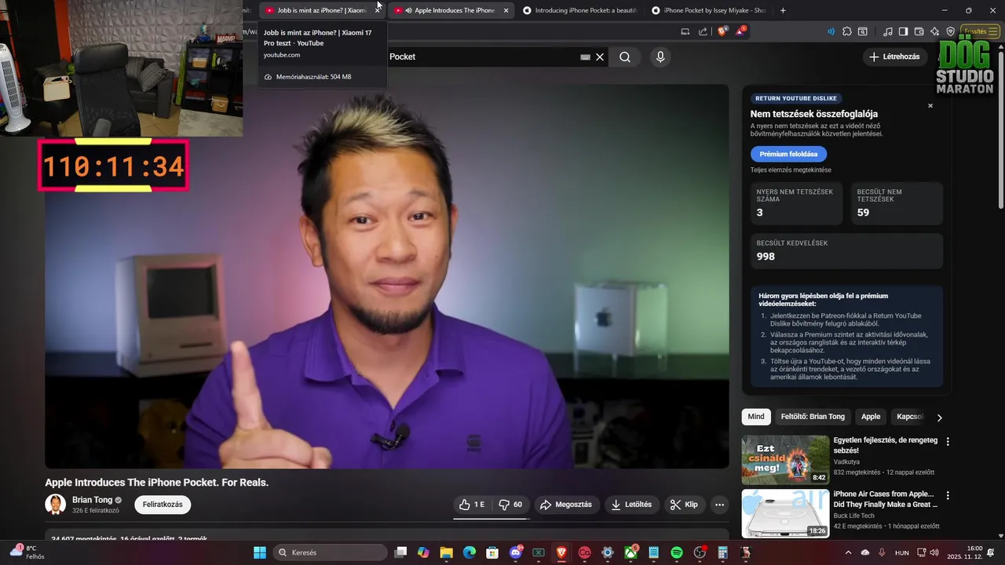1005x565 pixels.
Task: Click the YouTube search magnifier button
Action: tap(625, 56)
